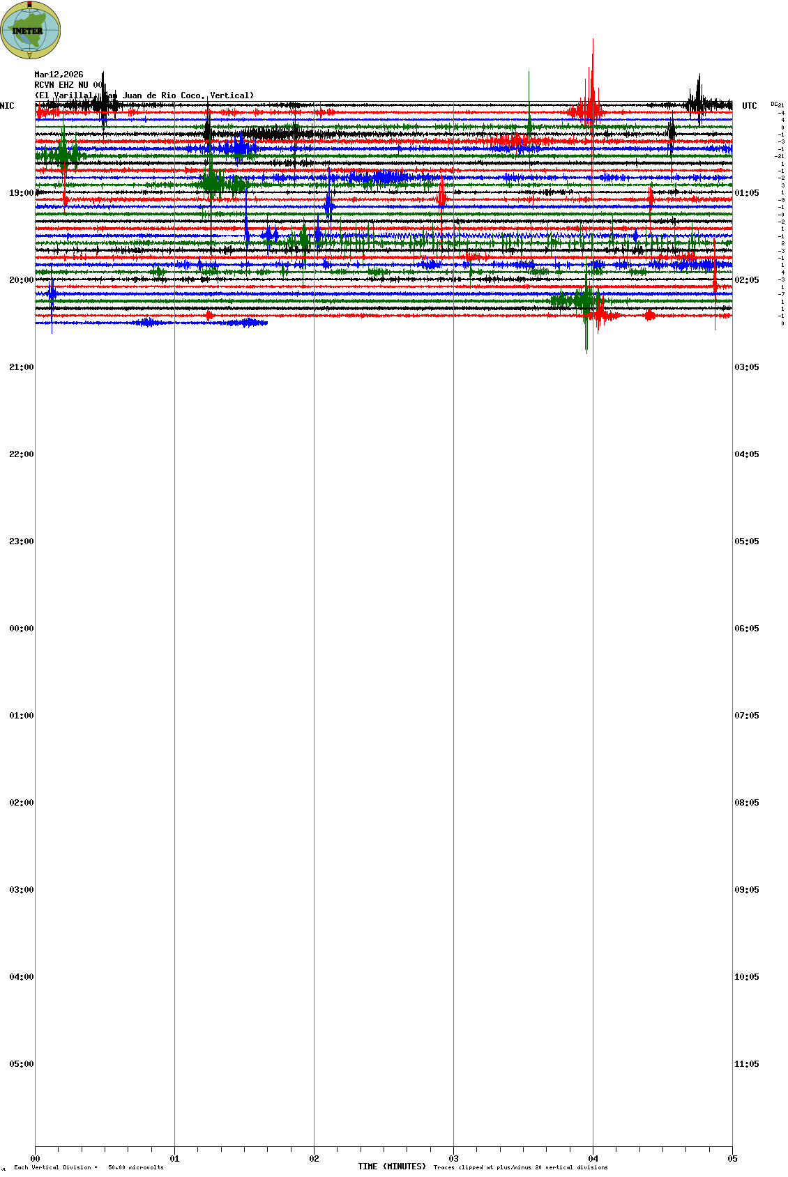Screen dimensions: 788x1177
Task: Click minute 00 on the bottom axis
Action: pyautogui.click(x=35, y=1159)
